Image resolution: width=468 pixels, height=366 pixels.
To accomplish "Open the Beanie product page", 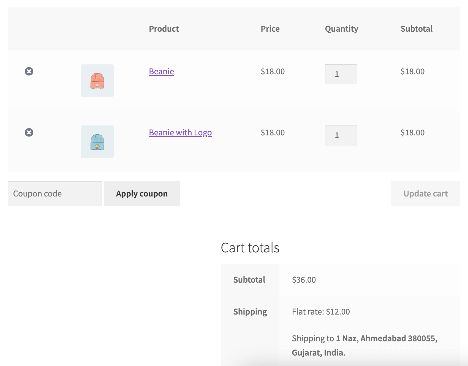I will coord(161,71).
